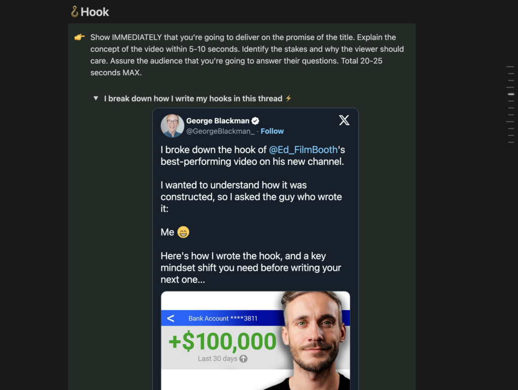The width and height of the screenshot is (518, 390).
Task: Click the lightning bolt emoji after the thread text
Action: pyautogui.click(x=288, y=99)
